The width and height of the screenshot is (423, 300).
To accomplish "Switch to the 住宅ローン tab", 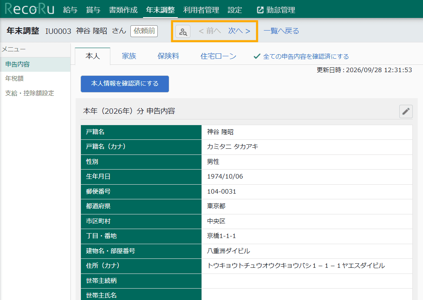I will pyautogui.click(x=218, y=56).
